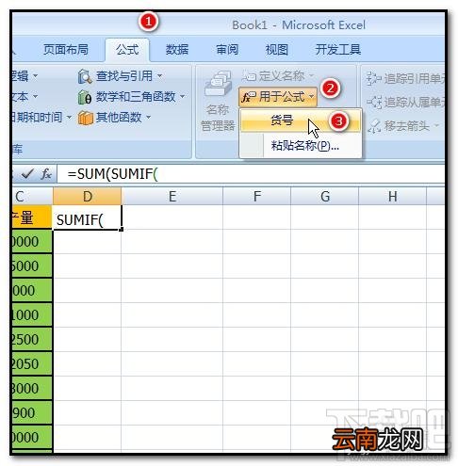Viewport: 458px width, 466px height.
Task: Expand the 日期和时间 dropdown arrow
Action: point(69,118)
